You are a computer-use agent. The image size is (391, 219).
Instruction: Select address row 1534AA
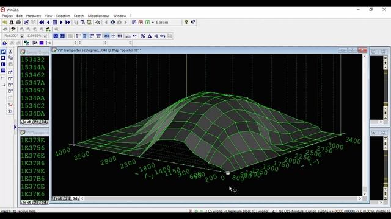32,98
